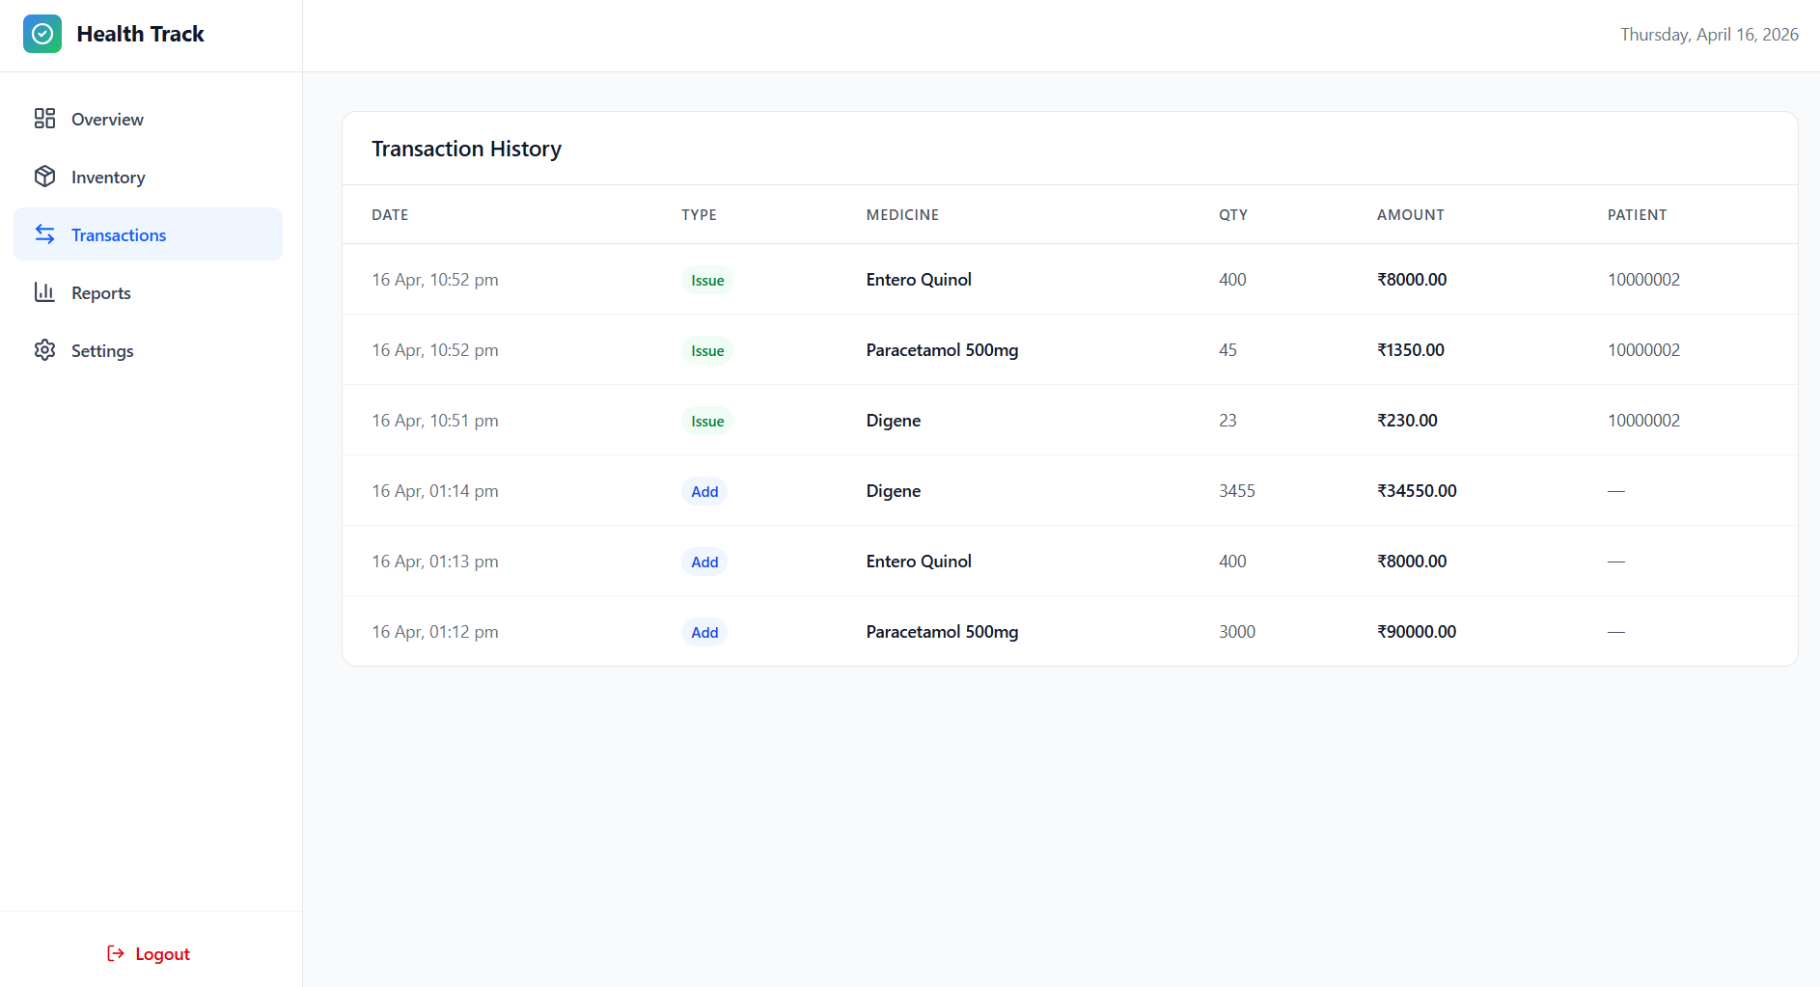Click the Inventory box icon

click(44, 177)
